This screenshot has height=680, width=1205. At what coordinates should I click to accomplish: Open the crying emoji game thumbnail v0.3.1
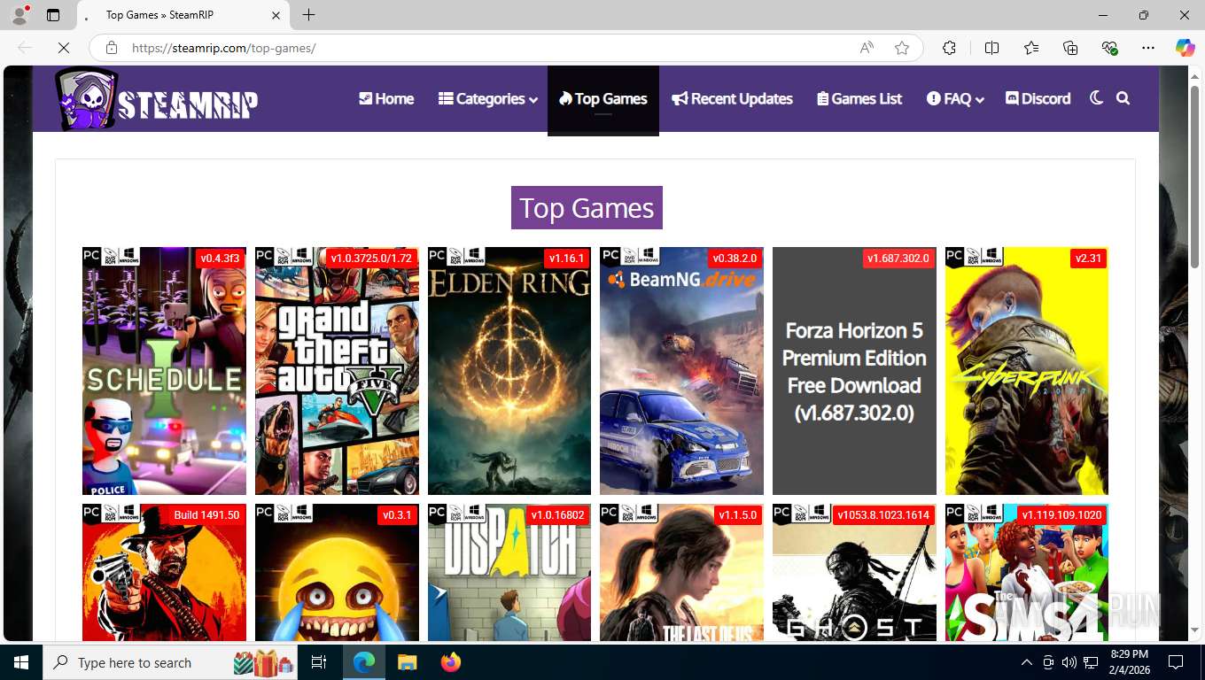[337, 572]
